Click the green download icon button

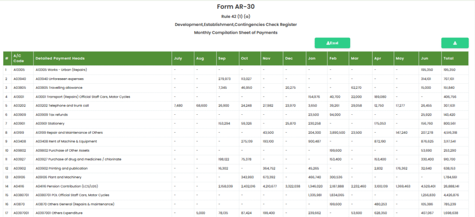[x=455, y=43]
